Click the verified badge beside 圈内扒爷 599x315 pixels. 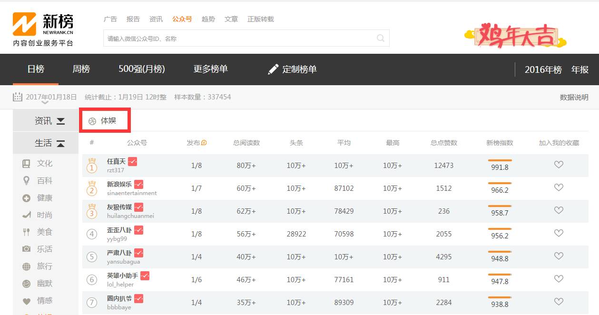pyautogui.click(x=138, y=298)
